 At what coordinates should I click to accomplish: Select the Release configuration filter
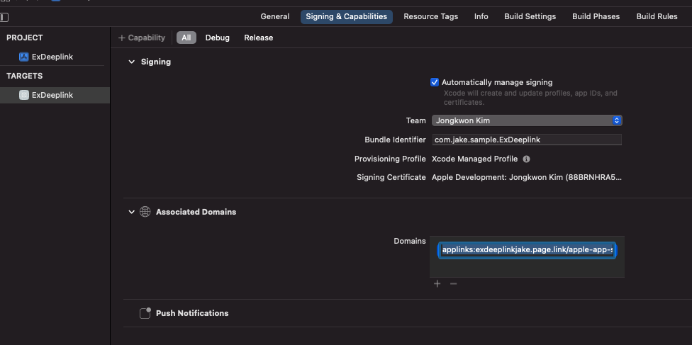259,38
